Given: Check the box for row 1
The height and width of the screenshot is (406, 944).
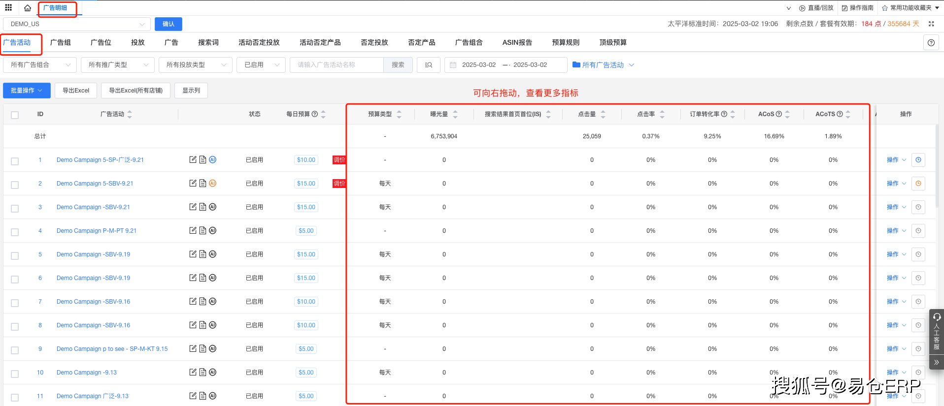Looking at the screenshot, I should click(15, 161).
